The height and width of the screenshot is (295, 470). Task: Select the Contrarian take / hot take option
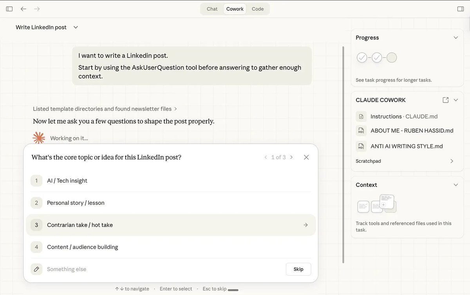click(80, 225)
